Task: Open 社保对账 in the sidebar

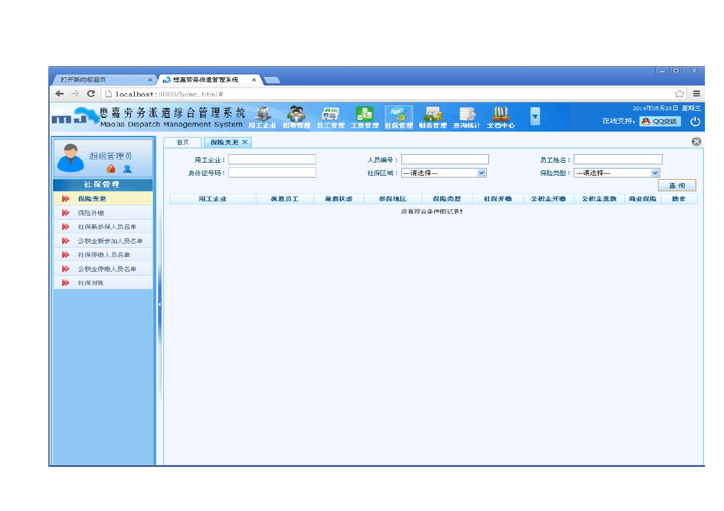Action: tap(103, 283)
